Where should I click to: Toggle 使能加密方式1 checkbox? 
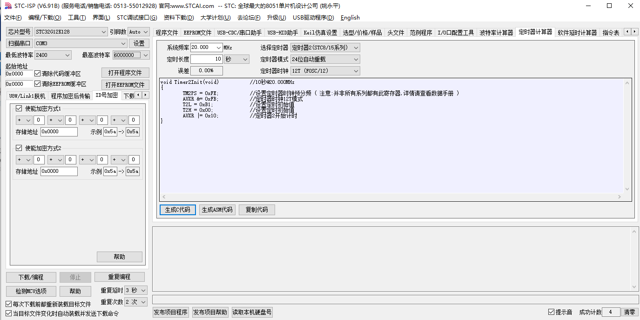(19, 109)
